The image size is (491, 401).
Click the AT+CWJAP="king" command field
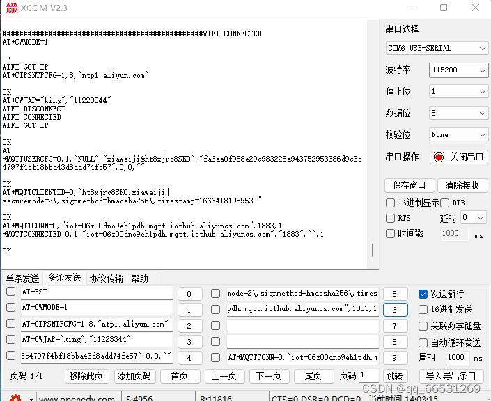(97, 340)
